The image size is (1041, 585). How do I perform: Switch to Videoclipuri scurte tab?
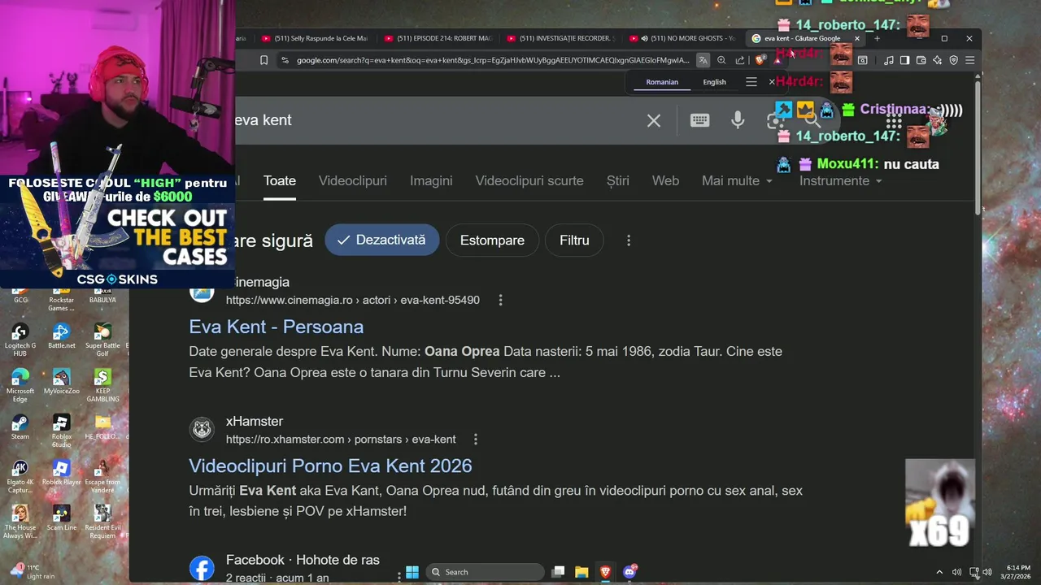coord(529,180)
